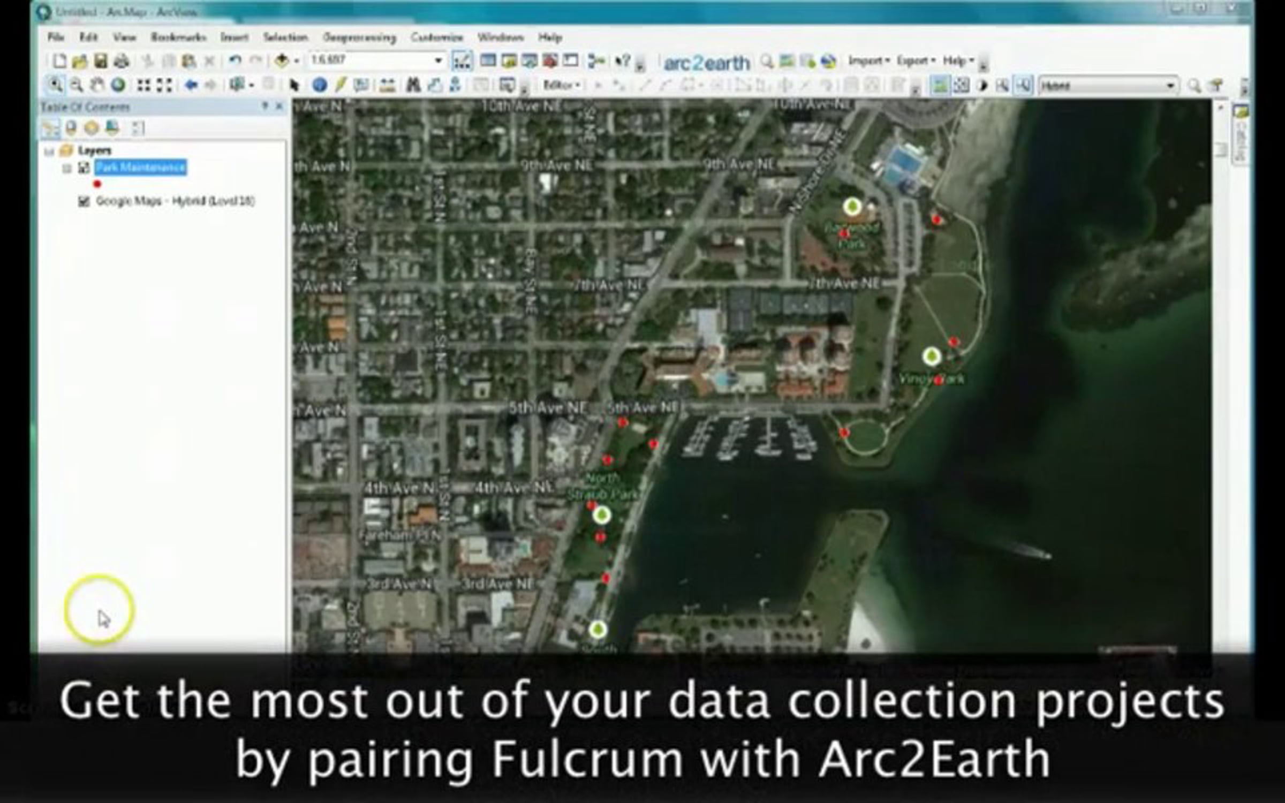Viewport: 1285px width, 803px height.
Task: Click the Save document icon
Action: point(101,61)
